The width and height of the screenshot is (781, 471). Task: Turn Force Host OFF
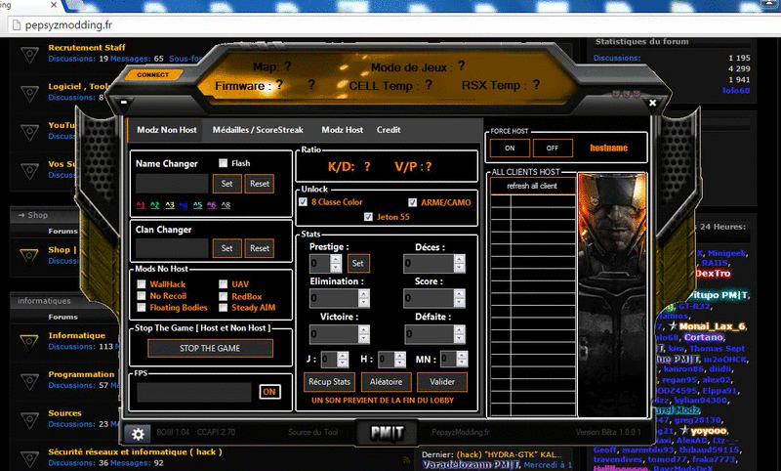click(553, 148)
